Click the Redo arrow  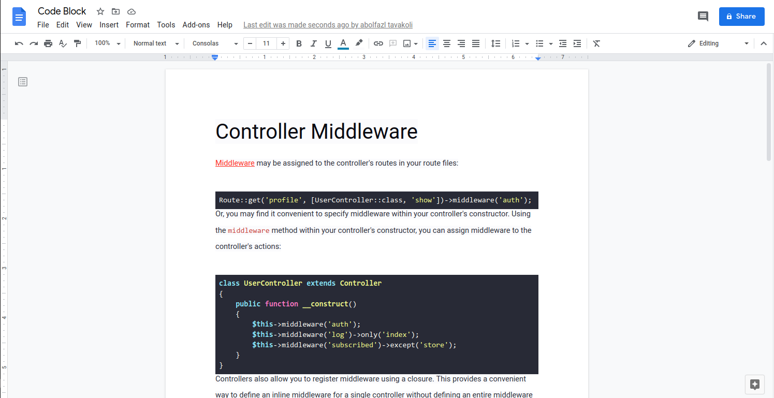[x=34, y=43]
